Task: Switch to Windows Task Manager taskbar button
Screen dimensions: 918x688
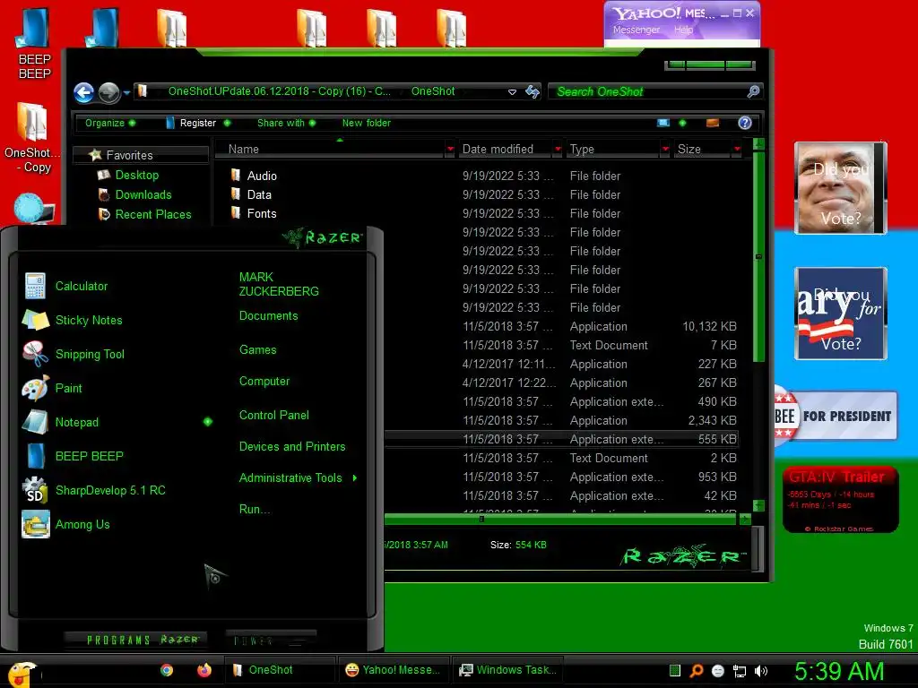Action: point(507,670)
